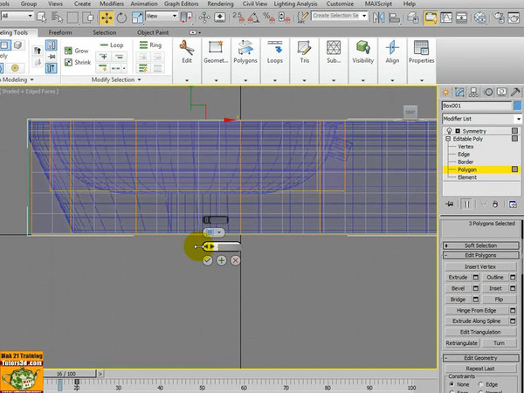Click the caddy Apply and Continue plus
Image resolution: width=524 pixels, height=393 pixels.
tap(221, 260)
